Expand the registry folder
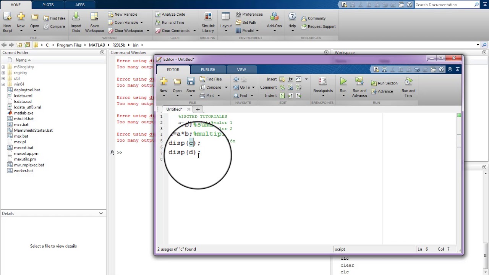 (3, 73)
